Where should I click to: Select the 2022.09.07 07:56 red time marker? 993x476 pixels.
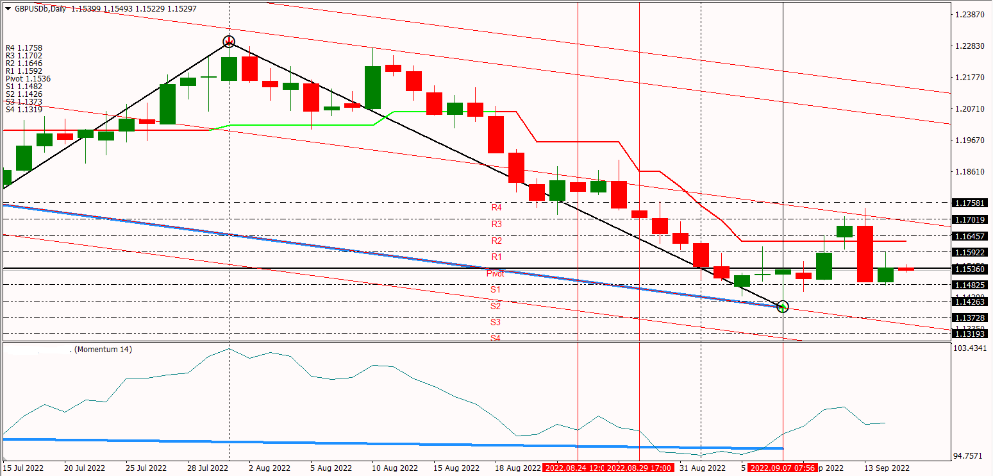click(782, 468)
